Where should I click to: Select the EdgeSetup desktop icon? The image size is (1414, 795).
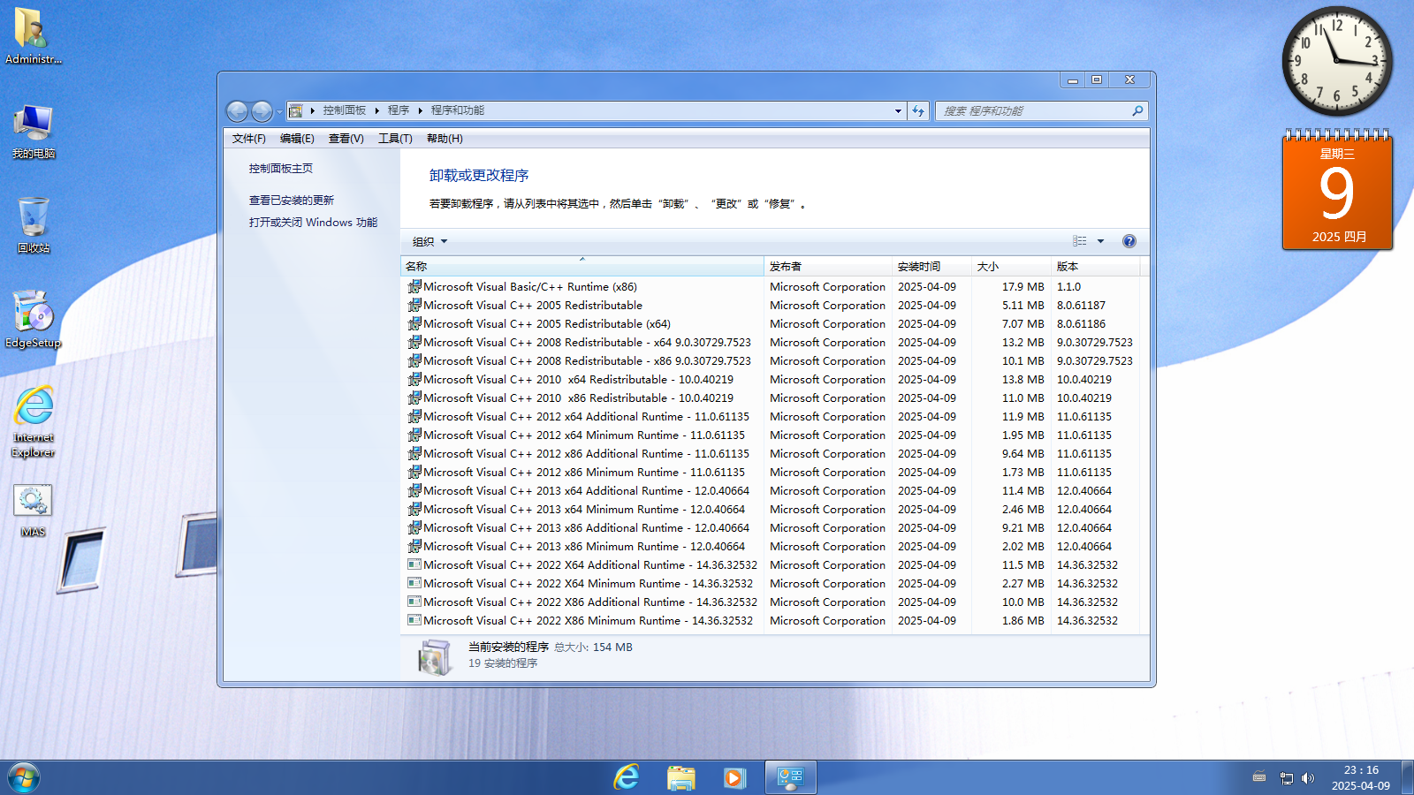click(33, 319)
